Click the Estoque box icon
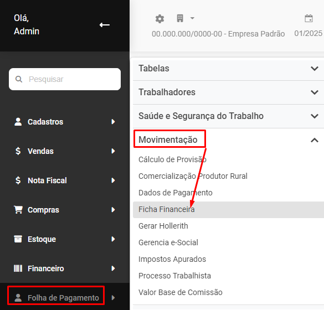Screen dimensions: 324x310 pyautogui.click(x=18, y=239)
